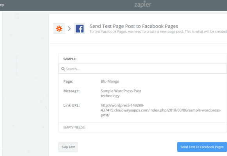Viewport: 227px width, 156px height.
Task: Send Test To Facebook Pages
Action: (202, 147)
